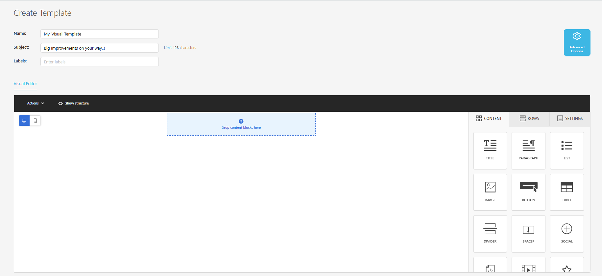Choose the Table content block
The image size is (602, 276).
pos(567,192)
